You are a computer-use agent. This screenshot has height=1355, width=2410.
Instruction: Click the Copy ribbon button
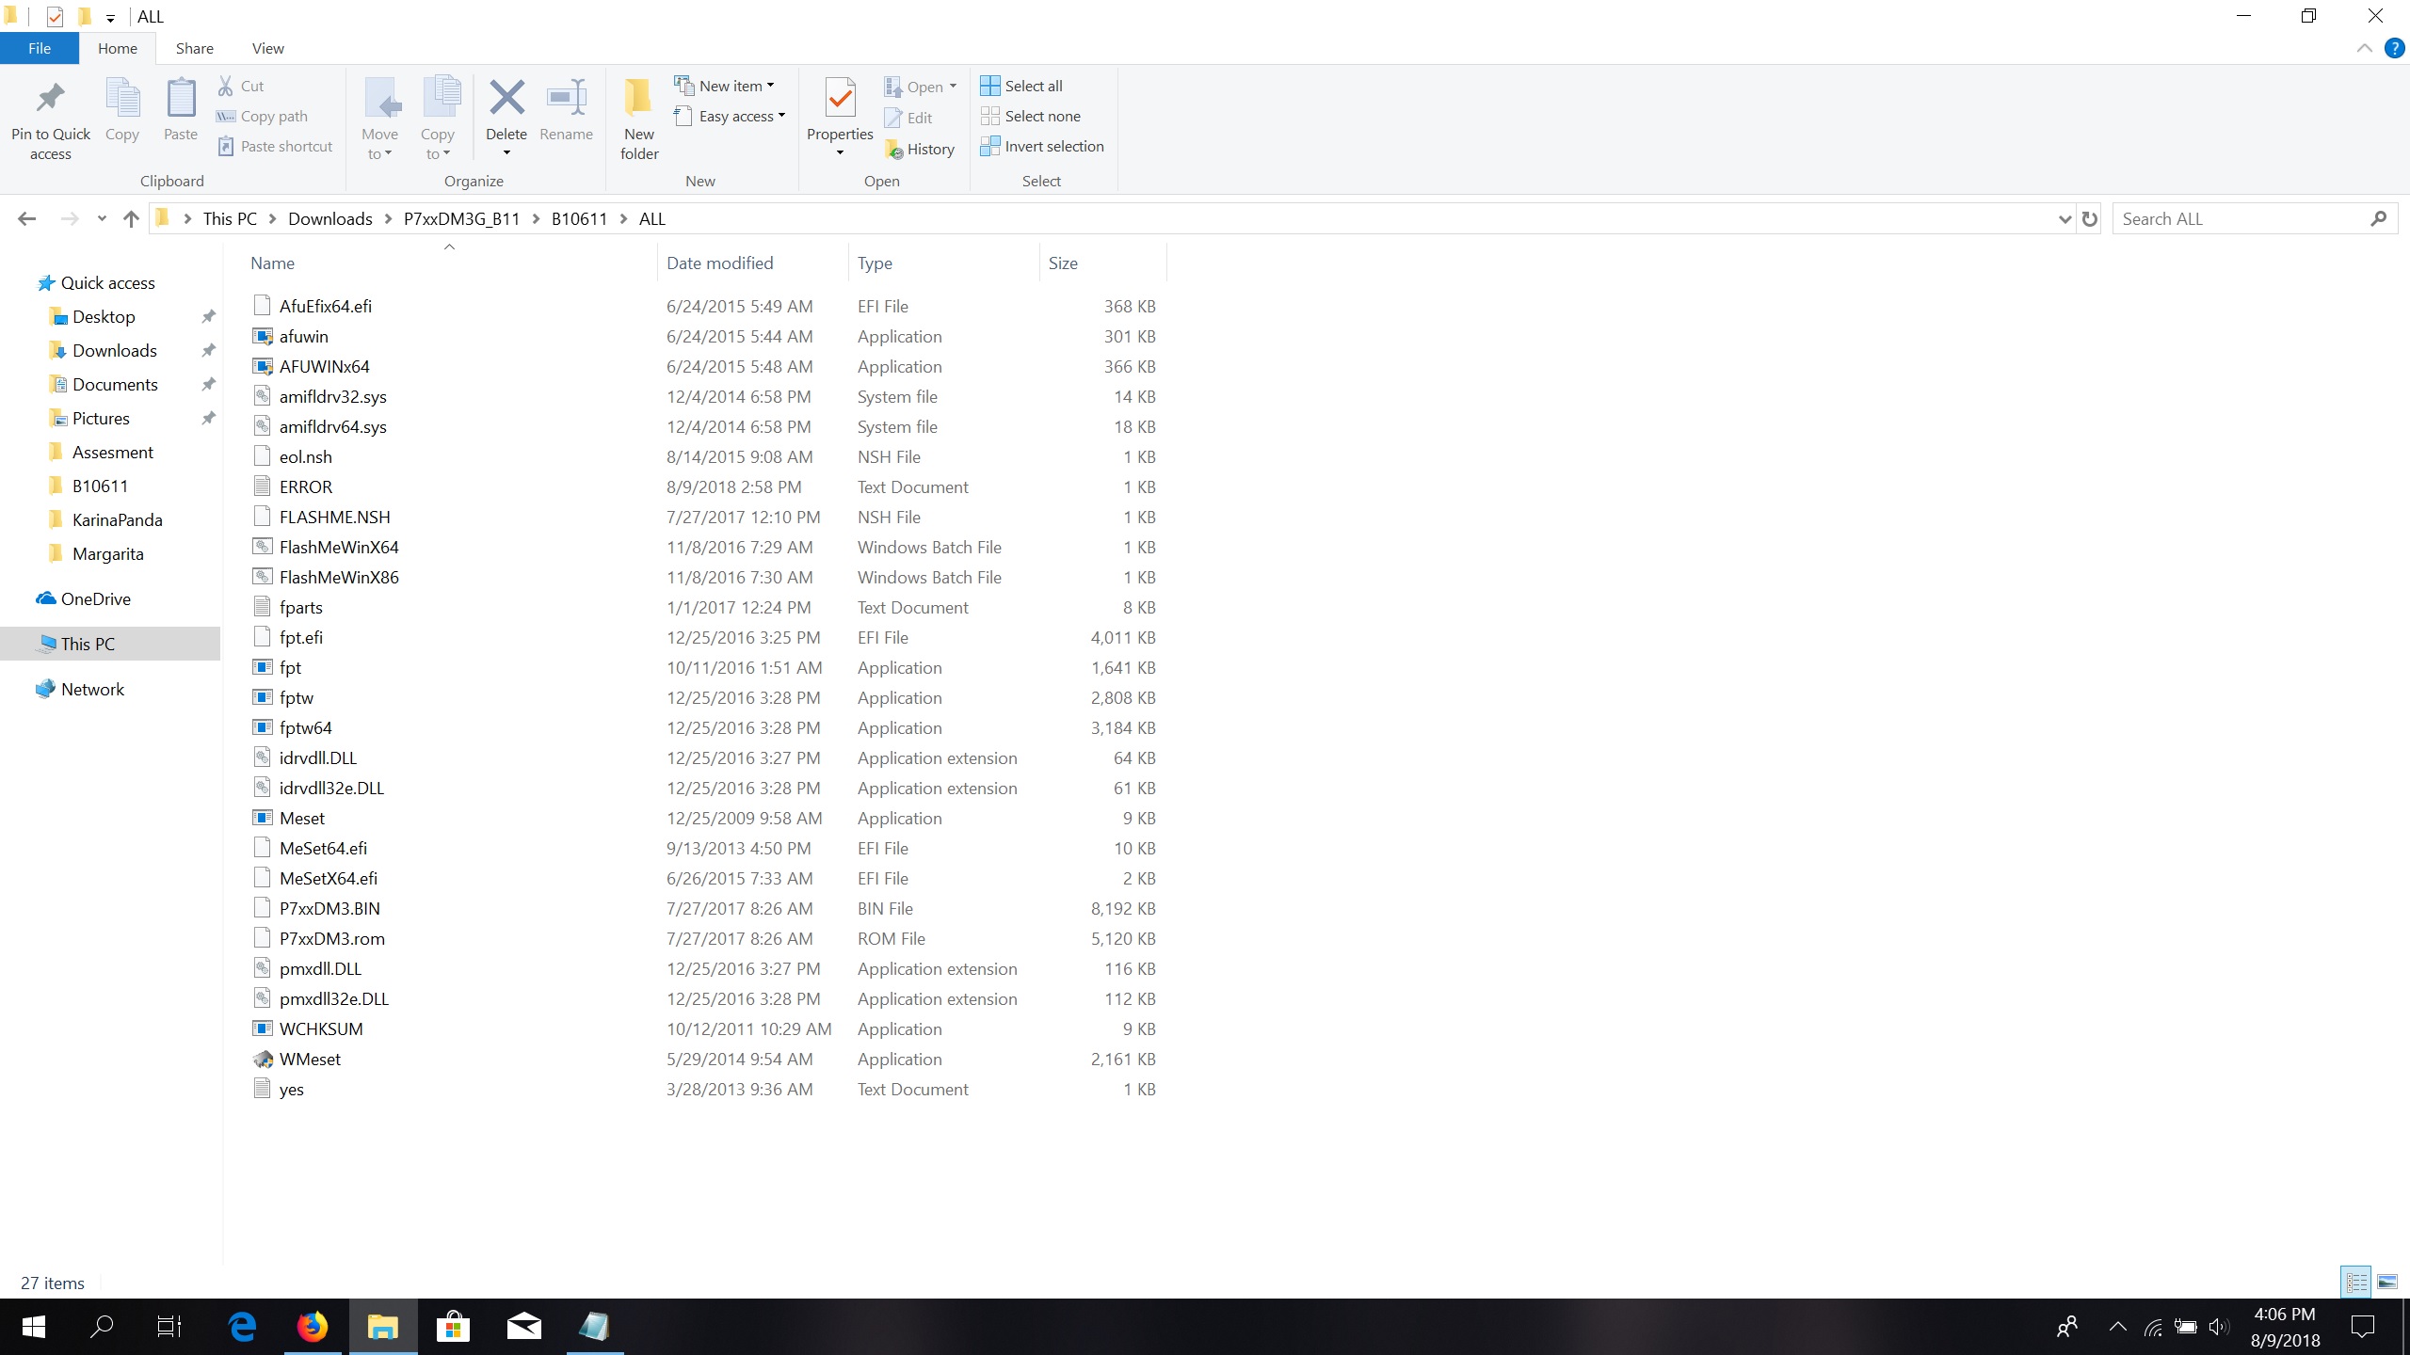click(x=121, y=111)
